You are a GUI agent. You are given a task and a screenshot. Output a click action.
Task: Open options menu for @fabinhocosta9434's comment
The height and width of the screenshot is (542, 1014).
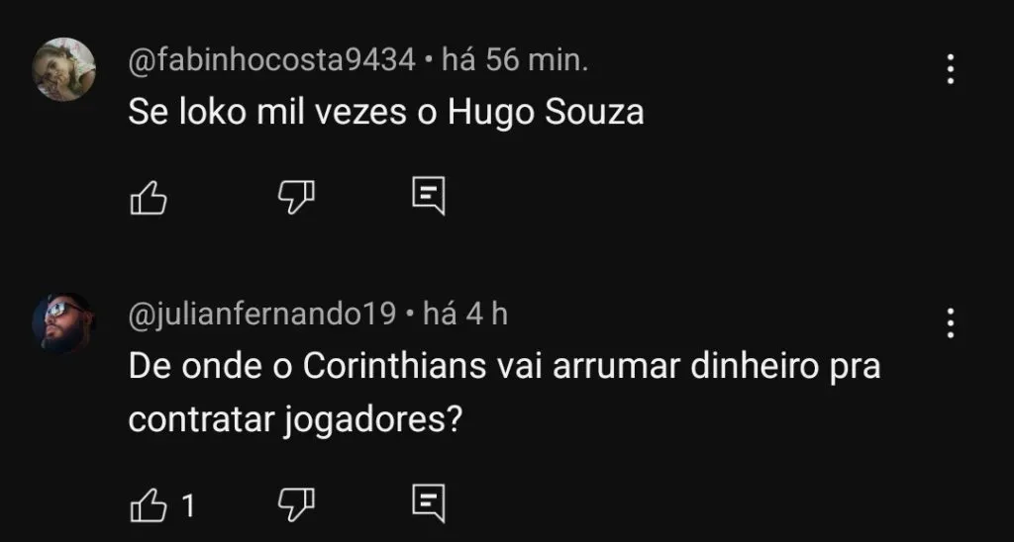coord(950,68)
